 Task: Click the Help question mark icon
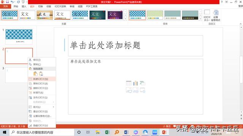[x=222, y=2]
